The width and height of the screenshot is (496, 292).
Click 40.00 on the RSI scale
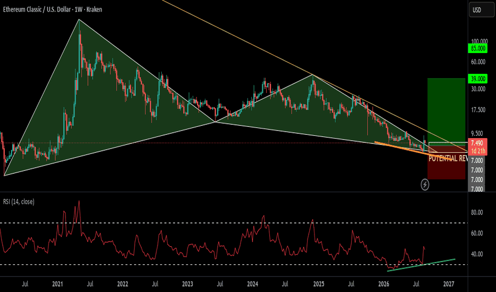[477, 254]
